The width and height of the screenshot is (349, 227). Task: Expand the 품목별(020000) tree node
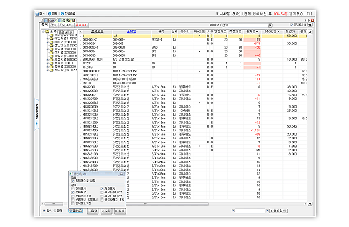(47, 66)
